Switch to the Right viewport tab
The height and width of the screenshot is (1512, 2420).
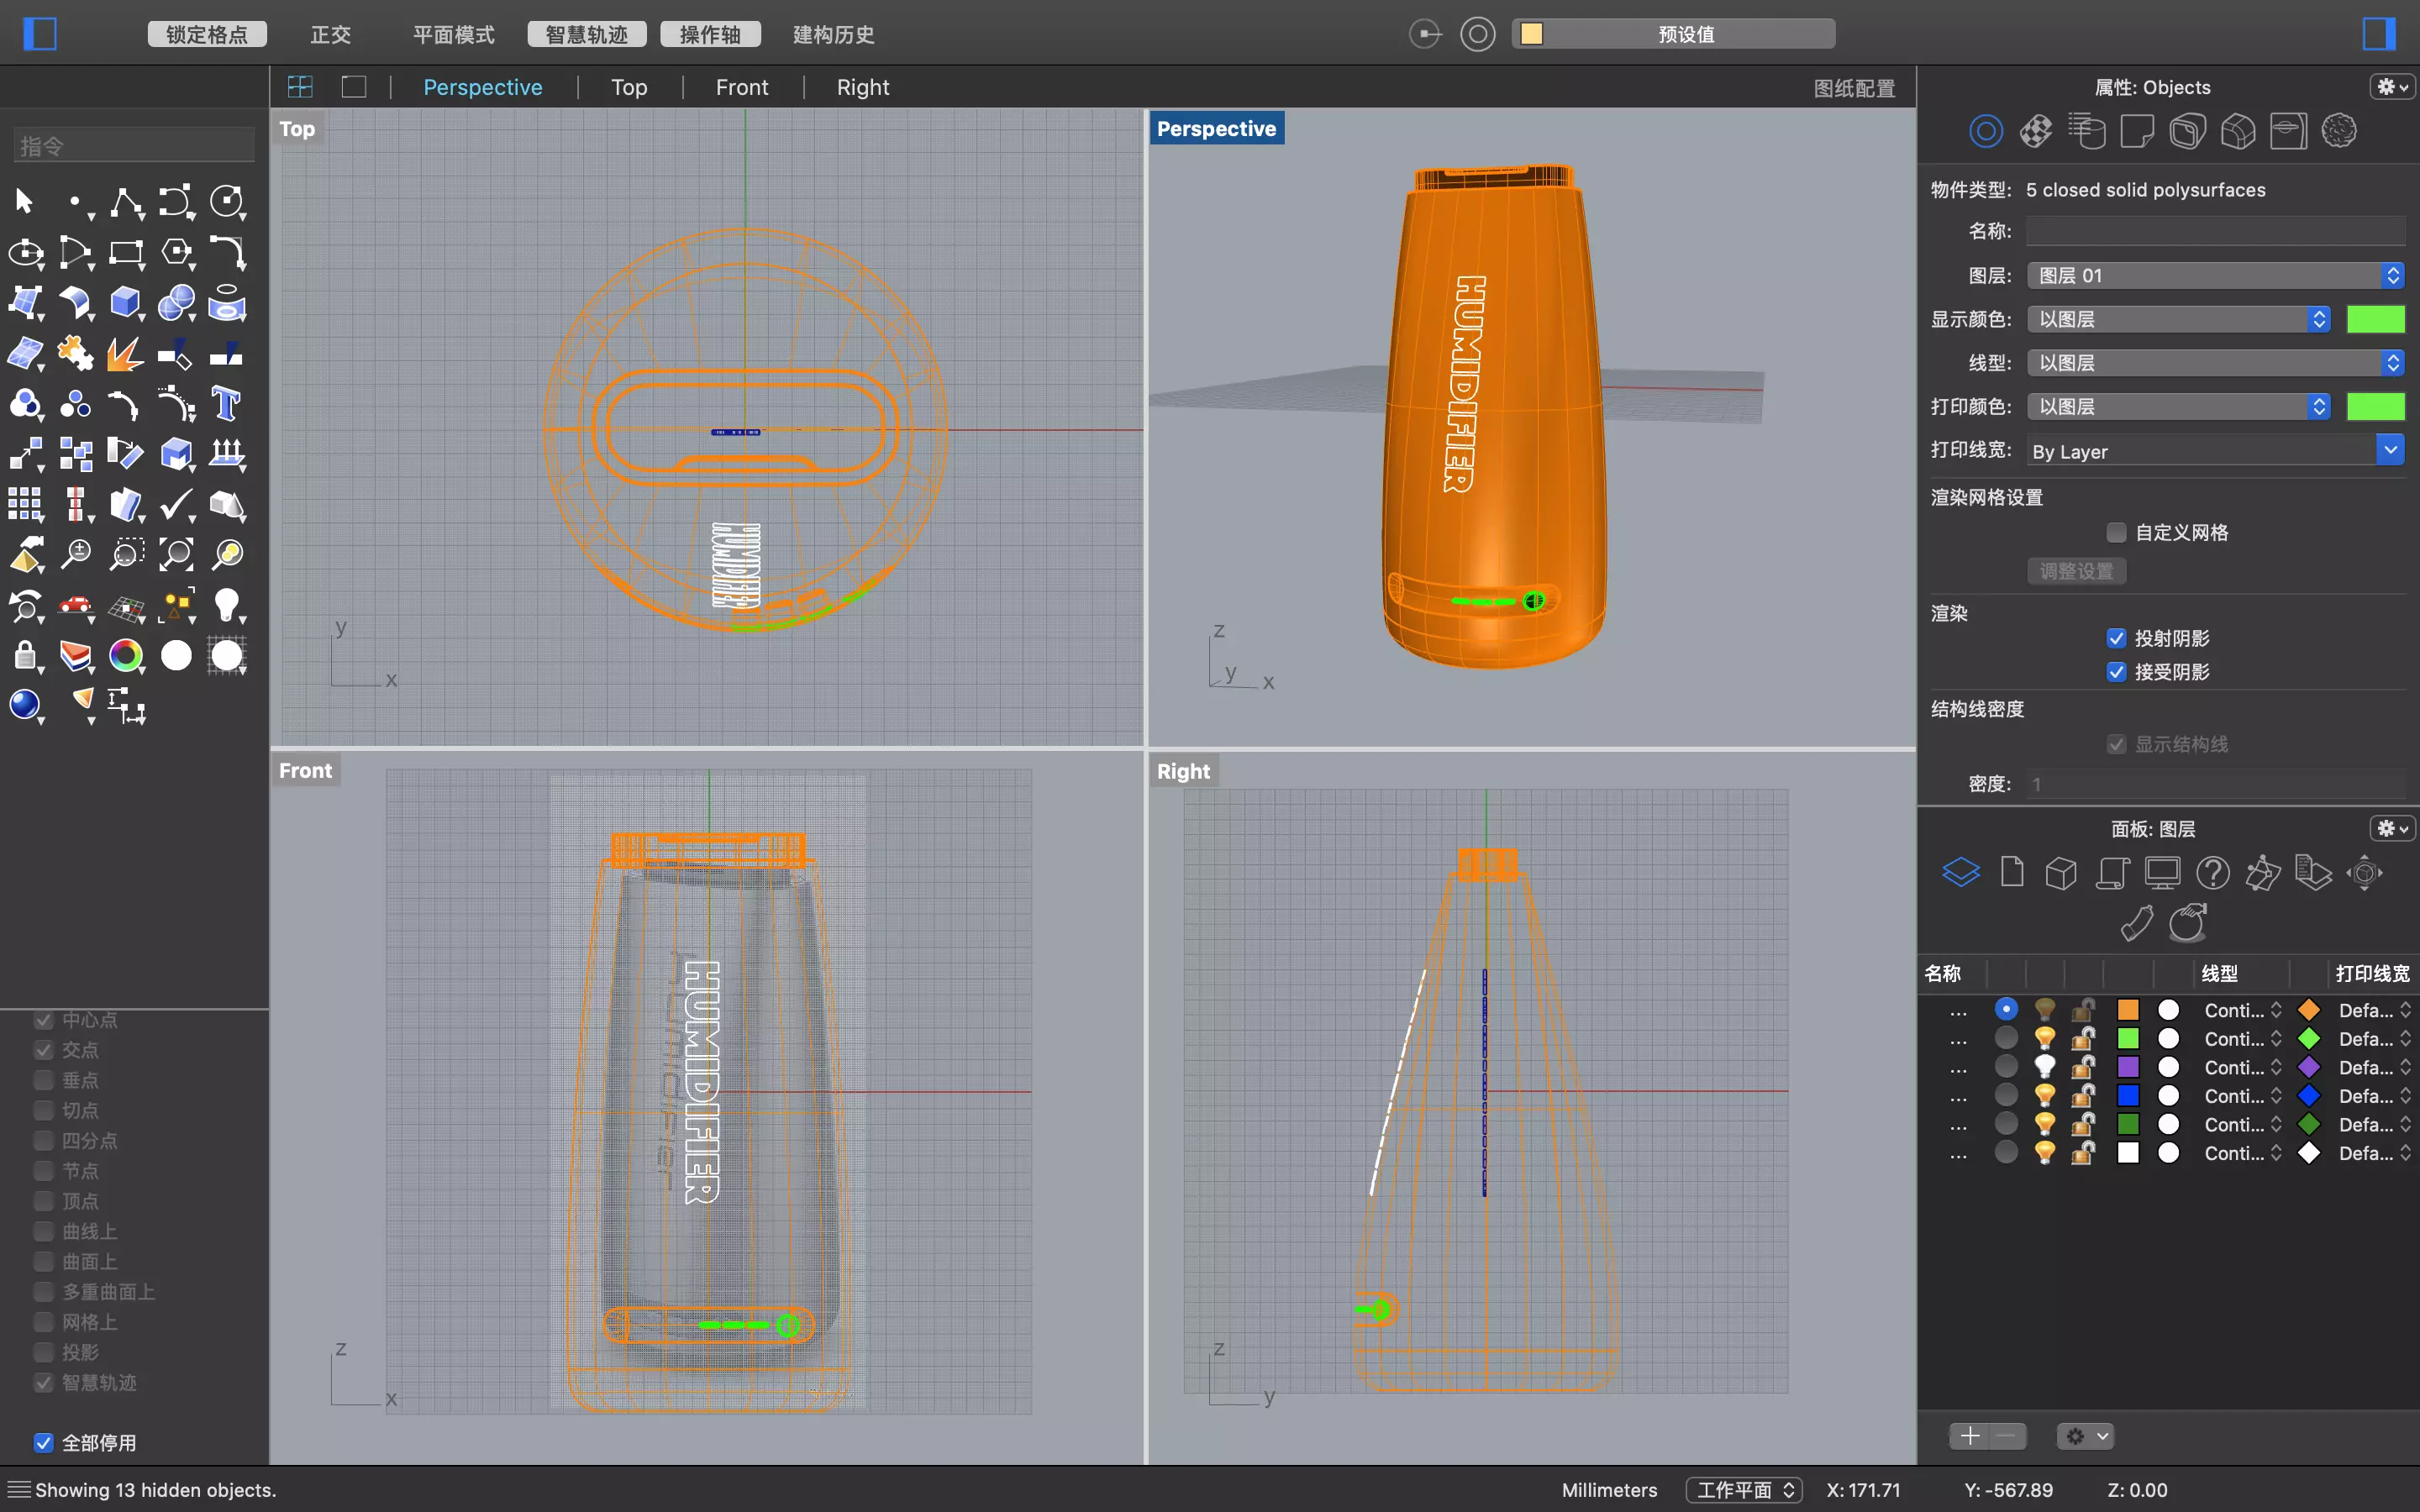[x=863, y=87]
